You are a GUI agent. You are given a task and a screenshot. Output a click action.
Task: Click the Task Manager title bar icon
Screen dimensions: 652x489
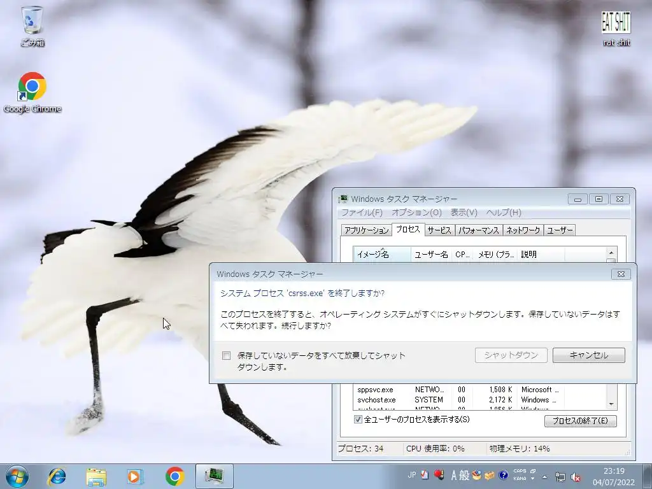pyautogui.click(x=343, y=199)
